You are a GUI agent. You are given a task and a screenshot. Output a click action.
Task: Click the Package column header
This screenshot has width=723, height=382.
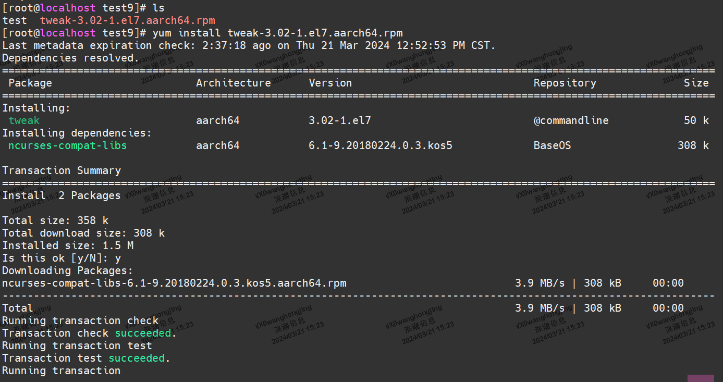[30, 83]
